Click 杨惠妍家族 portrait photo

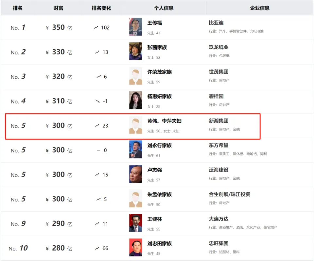coord(136,100)
